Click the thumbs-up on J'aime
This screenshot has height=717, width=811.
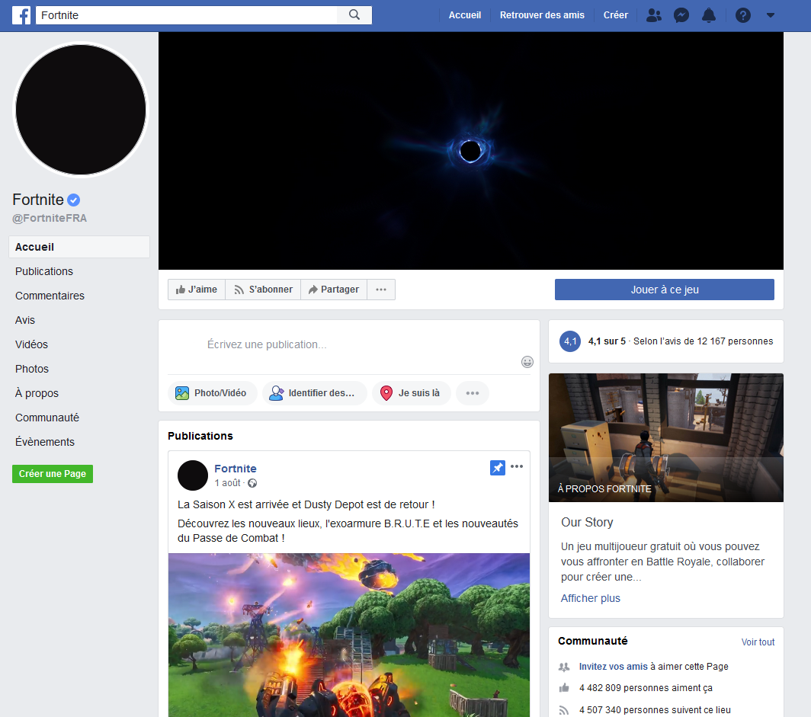(x=181, y=290)
